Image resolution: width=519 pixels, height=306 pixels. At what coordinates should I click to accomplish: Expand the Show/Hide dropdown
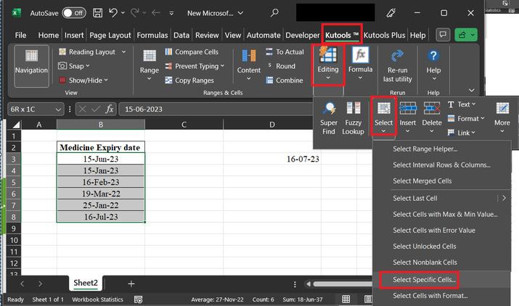106,80
